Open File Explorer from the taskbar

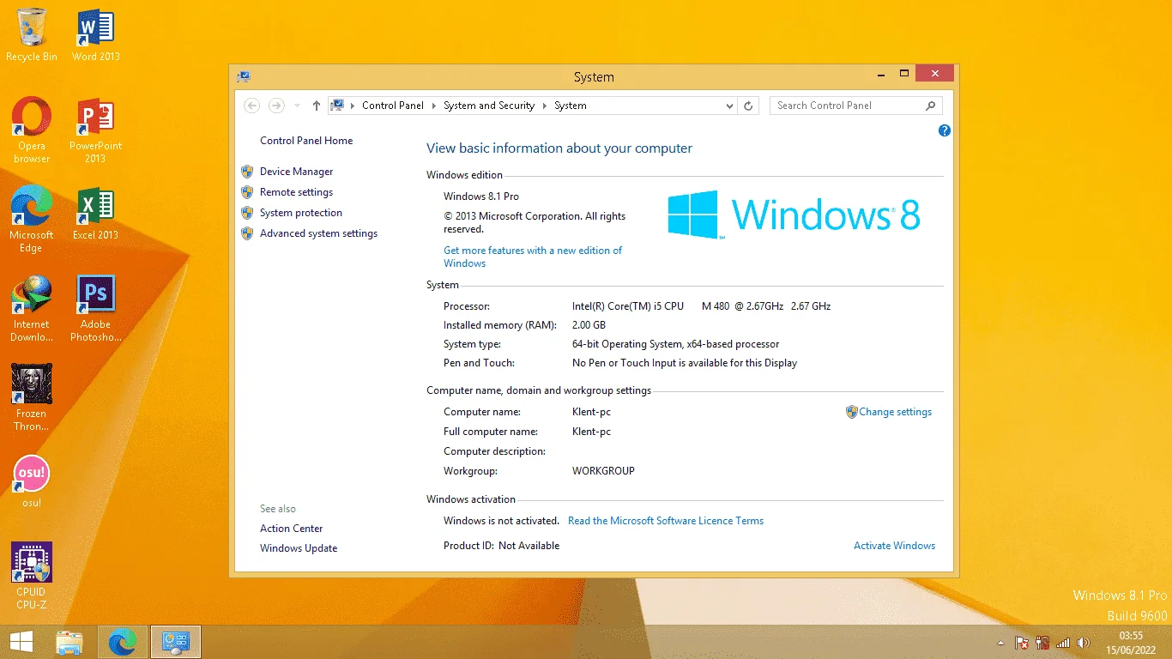(69, 642)
